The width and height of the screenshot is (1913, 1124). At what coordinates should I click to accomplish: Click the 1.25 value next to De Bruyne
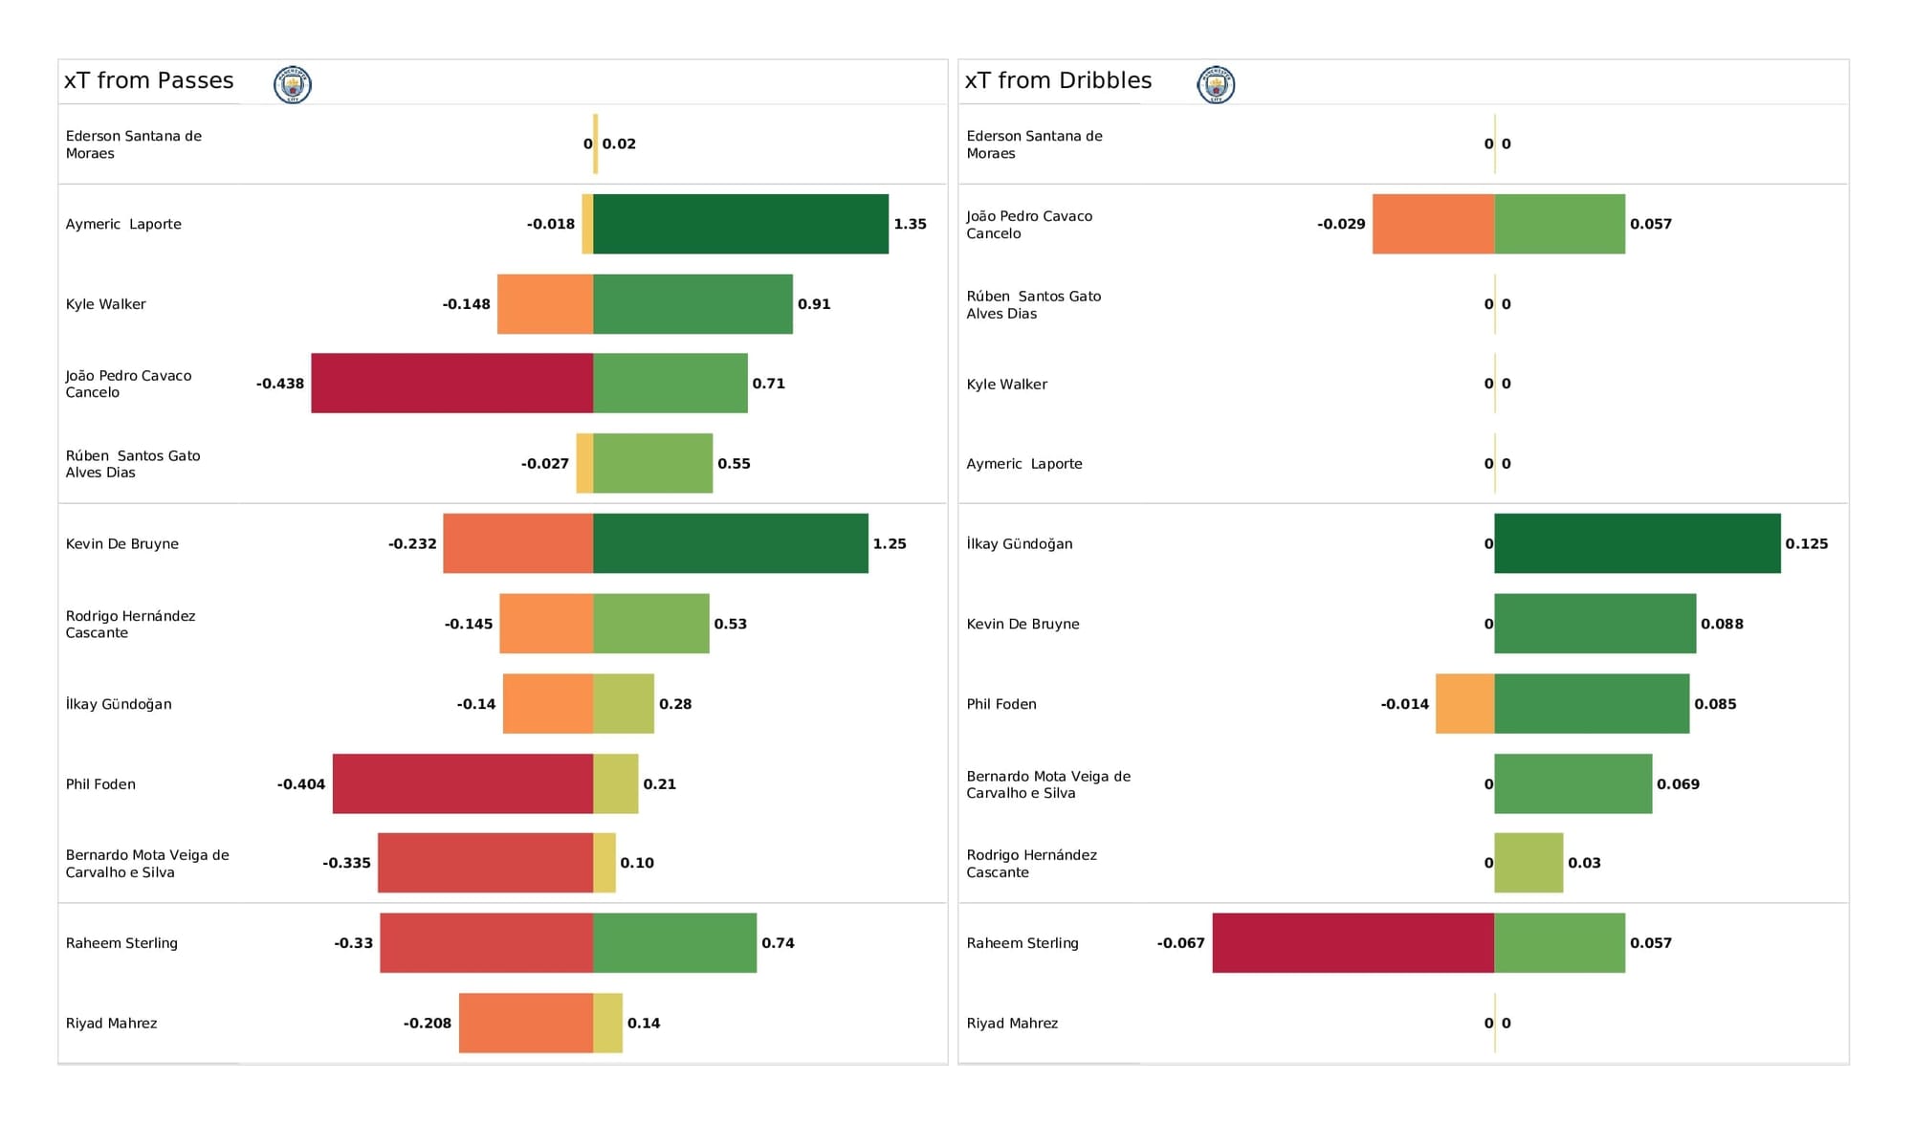pos(890,543)
